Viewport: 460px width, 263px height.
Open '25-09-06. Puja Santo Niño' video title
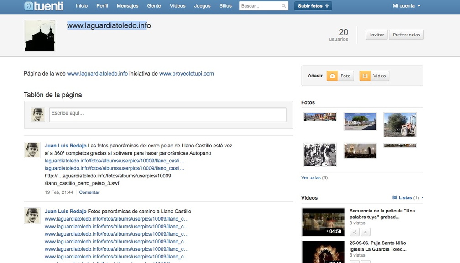pos(378,246)
